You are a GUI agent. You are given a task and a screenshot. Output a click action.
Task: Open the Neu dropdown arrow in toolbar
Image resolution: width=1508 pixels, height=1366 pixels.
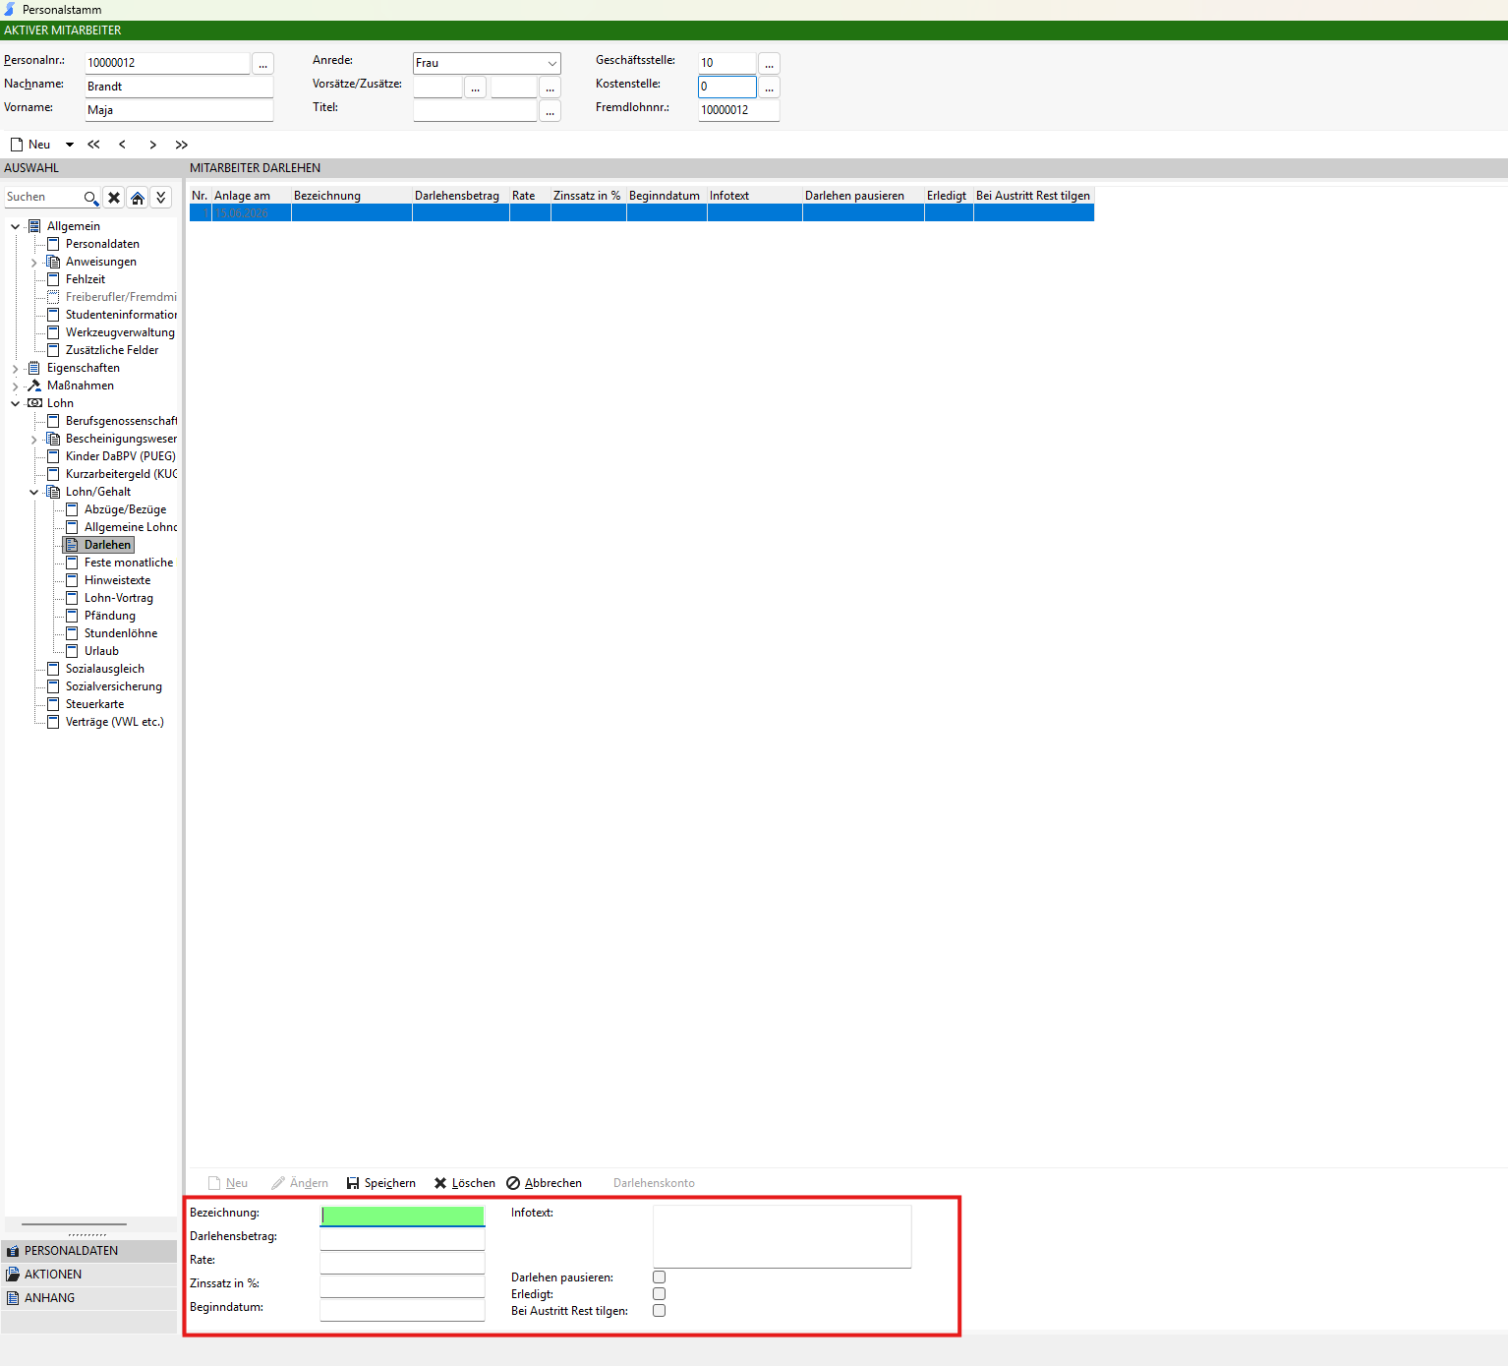(x=70, y=145)
